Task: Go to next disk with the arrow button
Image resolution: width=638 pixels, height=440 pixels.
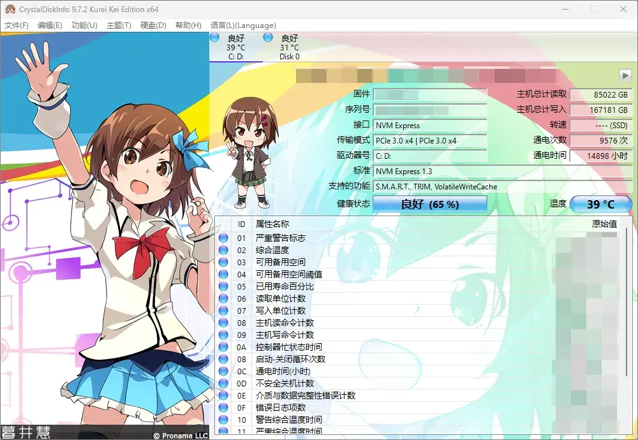Action: pos(625,75)
